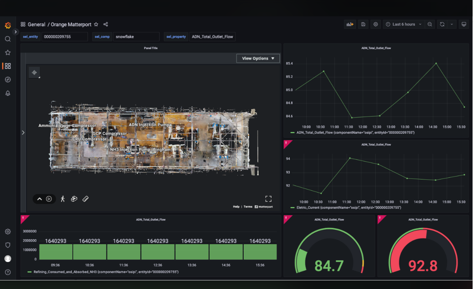Click the Add panel button
The height and width of the screenshot is (289, 474).
(x=350, y=24)
